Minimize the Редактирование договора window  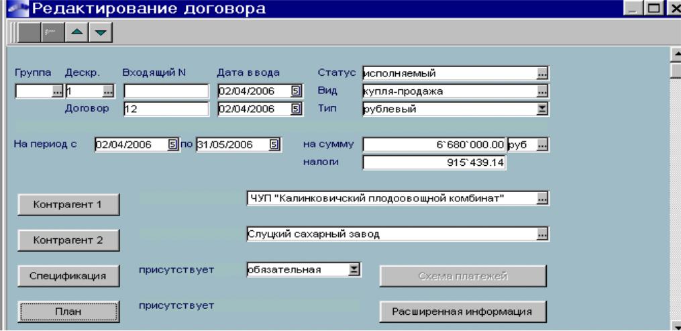click(x=633, y=9)
